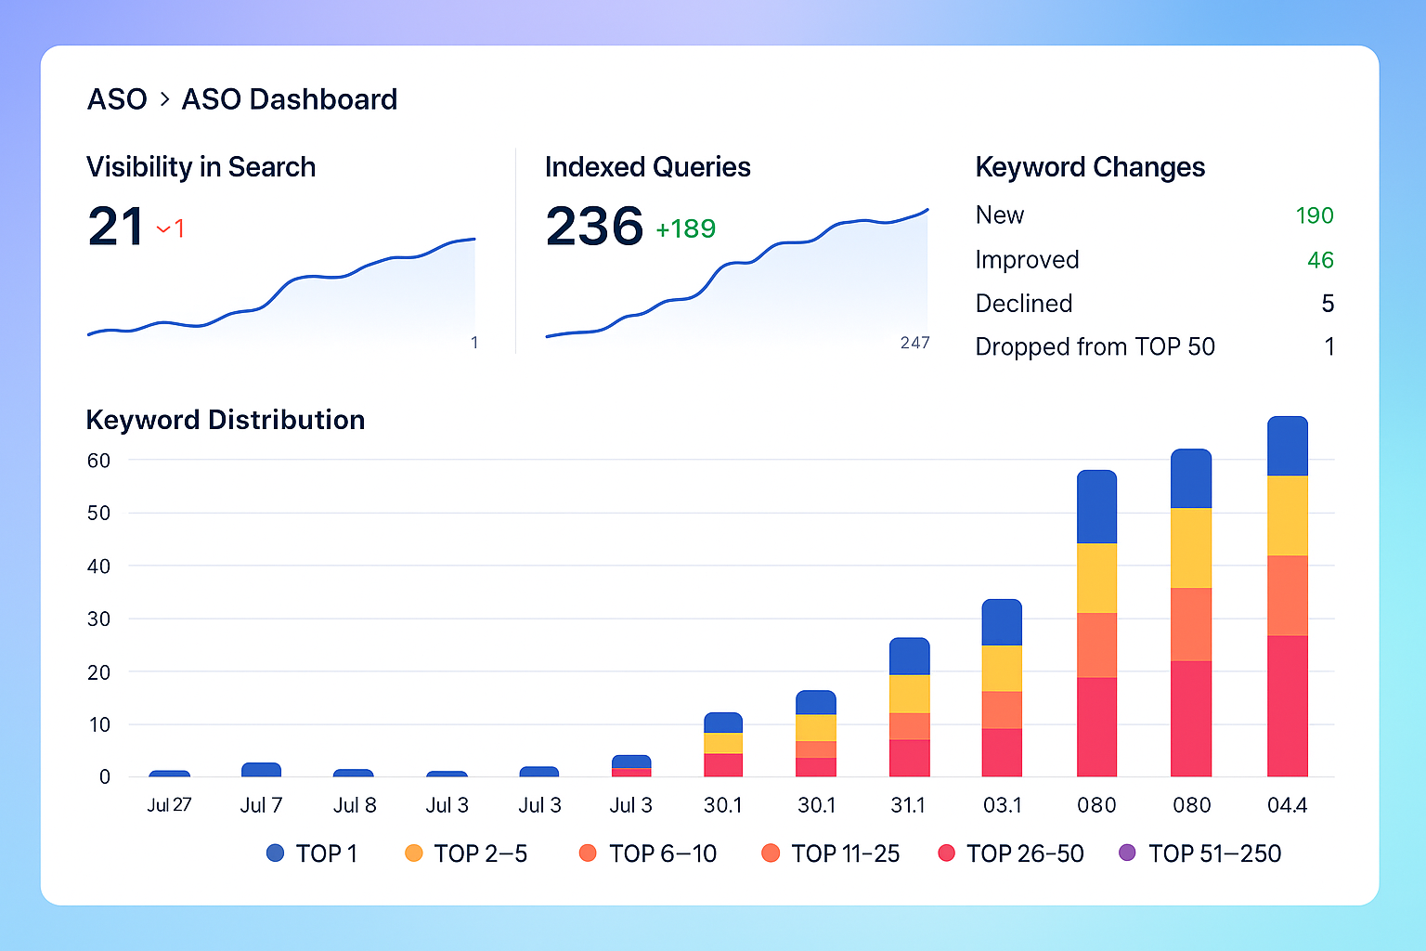Click the breadcrumb chevron after ASO

point(164,98)
